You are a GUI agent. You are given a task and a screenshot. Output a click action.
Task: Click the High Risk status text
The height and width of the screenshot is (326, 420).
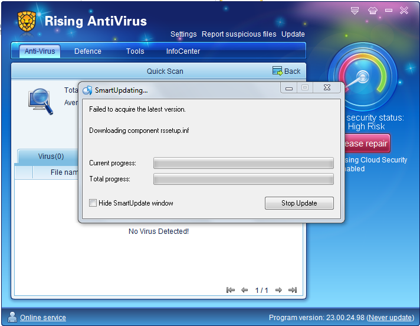[366, 126]
